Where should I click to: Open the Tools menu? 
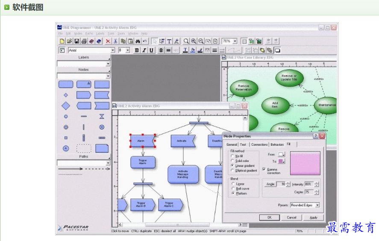pos(111,33)
